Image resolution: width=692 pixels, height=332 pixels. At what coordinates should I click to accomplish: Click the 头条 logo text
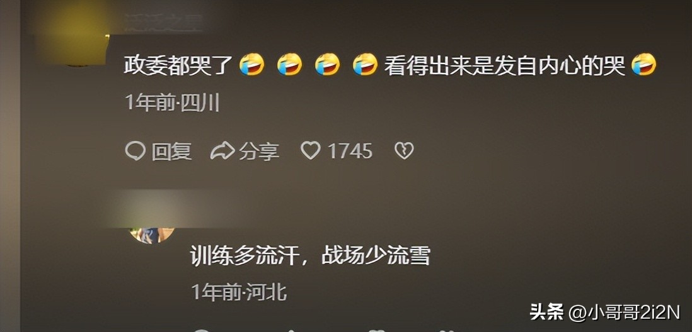pyautogui.click(x=547, y=313)
